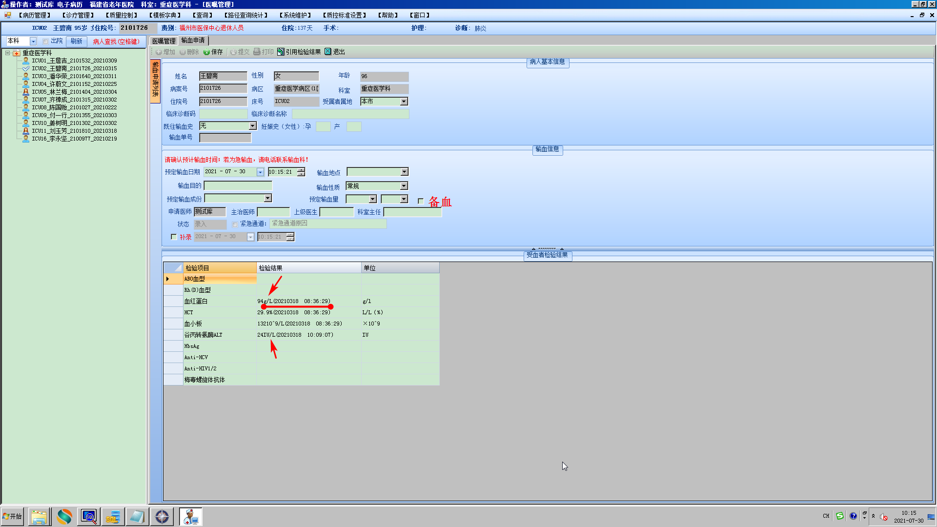Switch to the 医嘱管理 tab

[x=164, y=41]
